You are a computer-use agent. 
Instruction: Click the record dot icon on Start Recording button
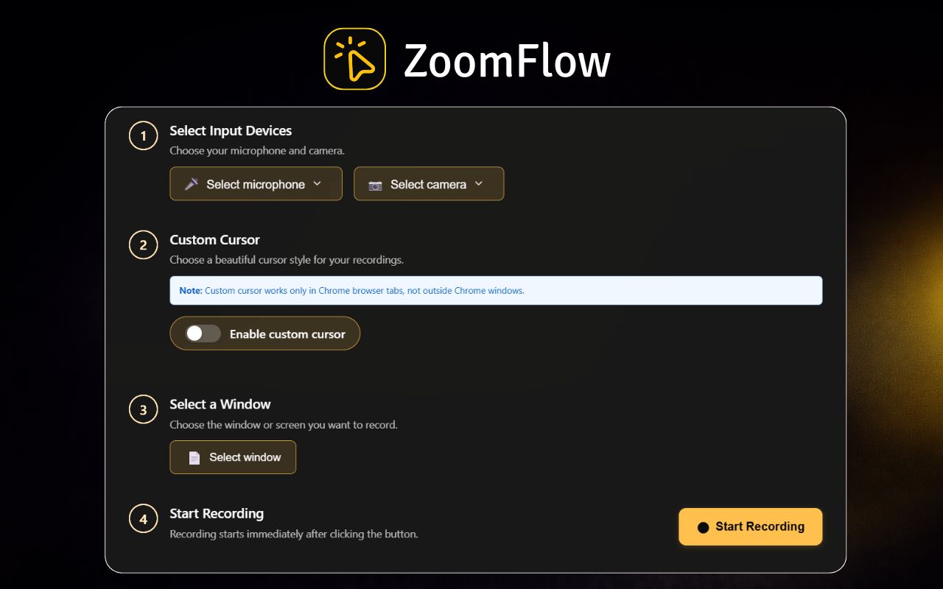tap(703, 526)
